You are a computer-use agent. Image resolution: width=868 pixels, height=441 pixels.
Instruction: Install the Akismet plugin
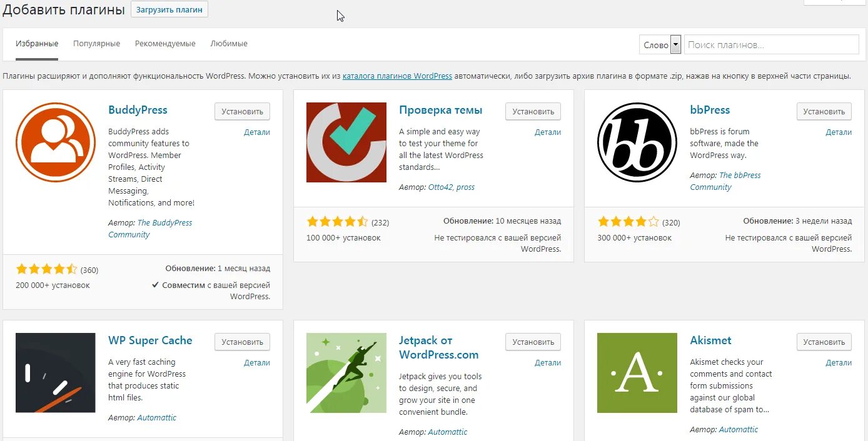pyautogui.click(x=824, y=342)
